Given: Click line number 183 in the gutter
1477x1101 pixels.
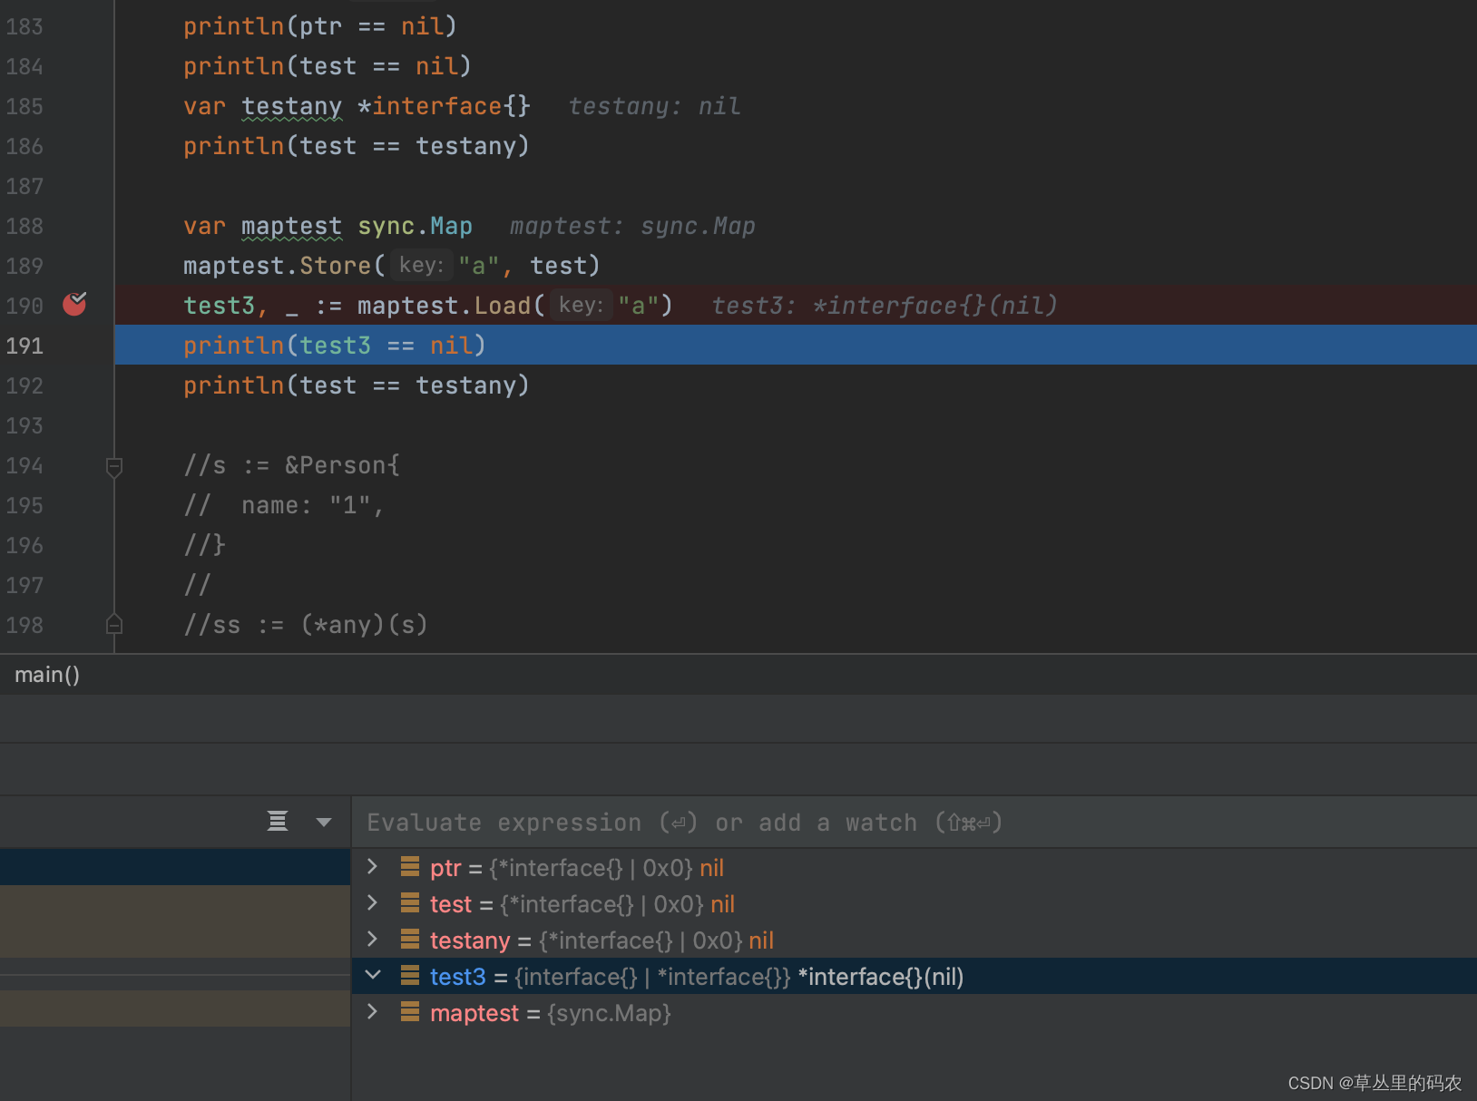Looking at the screenshot, I should (24, 26).
